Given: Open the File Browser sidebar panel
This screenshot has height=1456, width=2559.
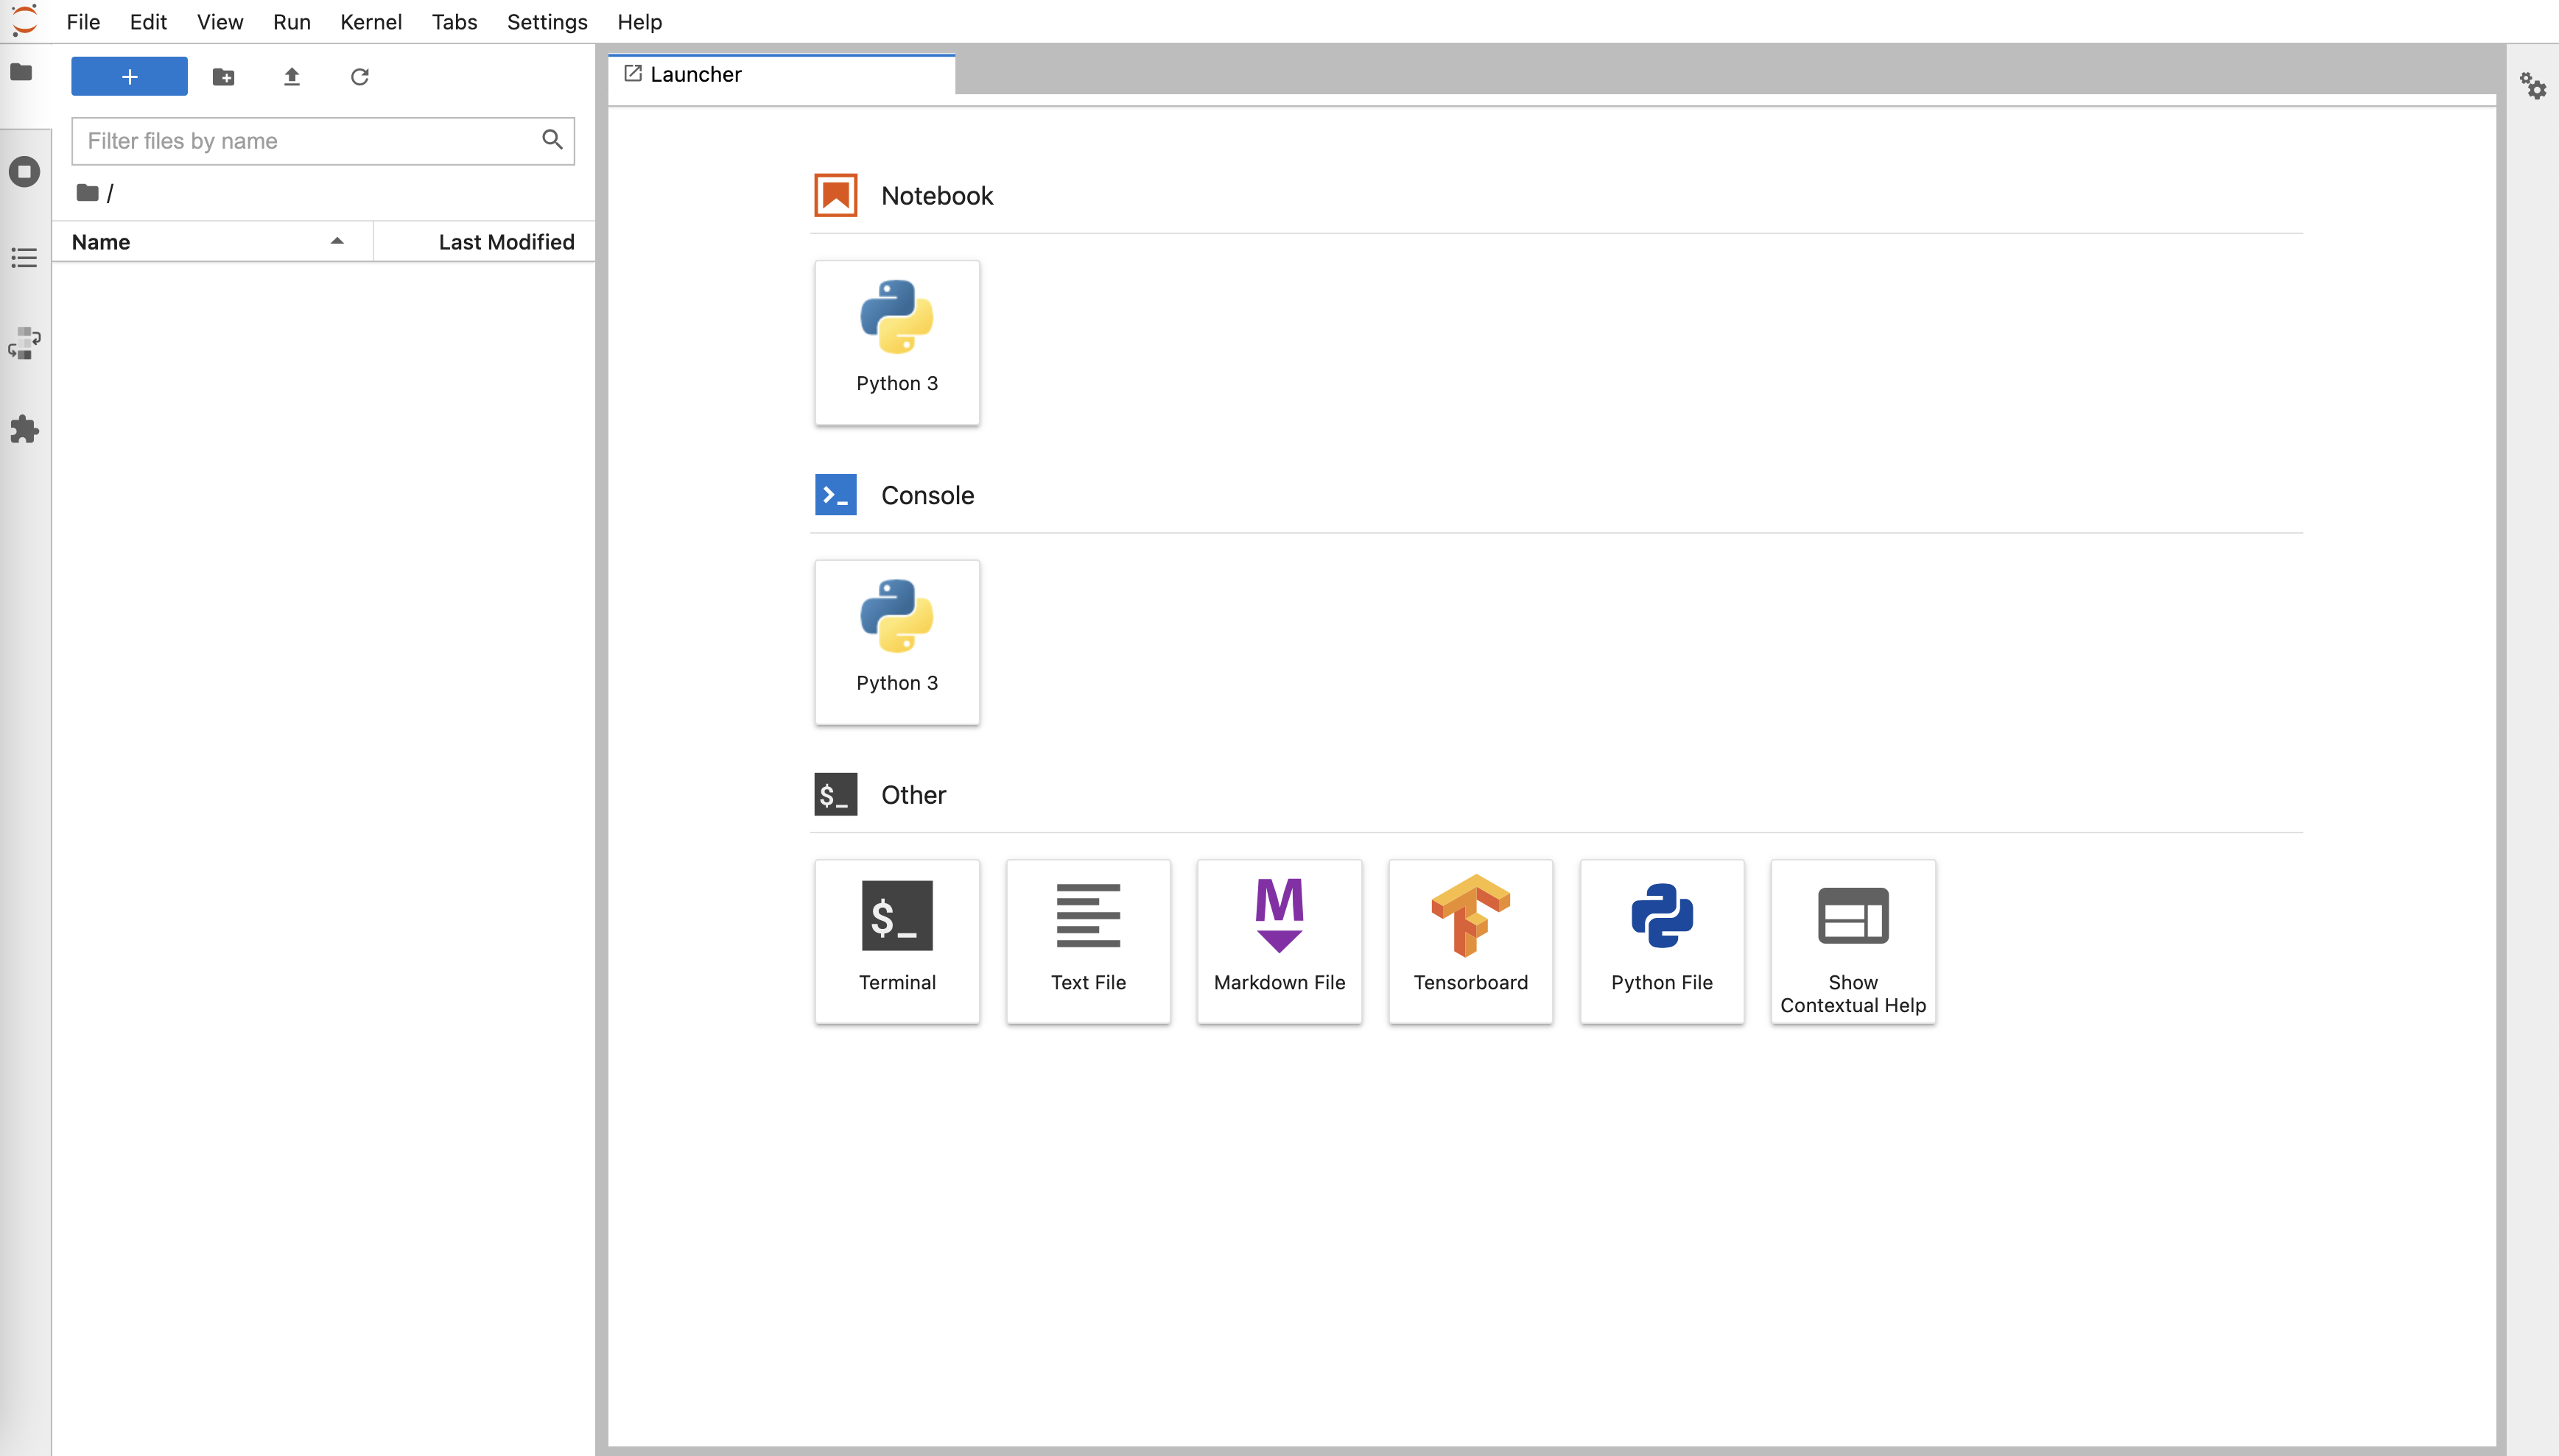Looking at the screenshot, I should (22, 72).
